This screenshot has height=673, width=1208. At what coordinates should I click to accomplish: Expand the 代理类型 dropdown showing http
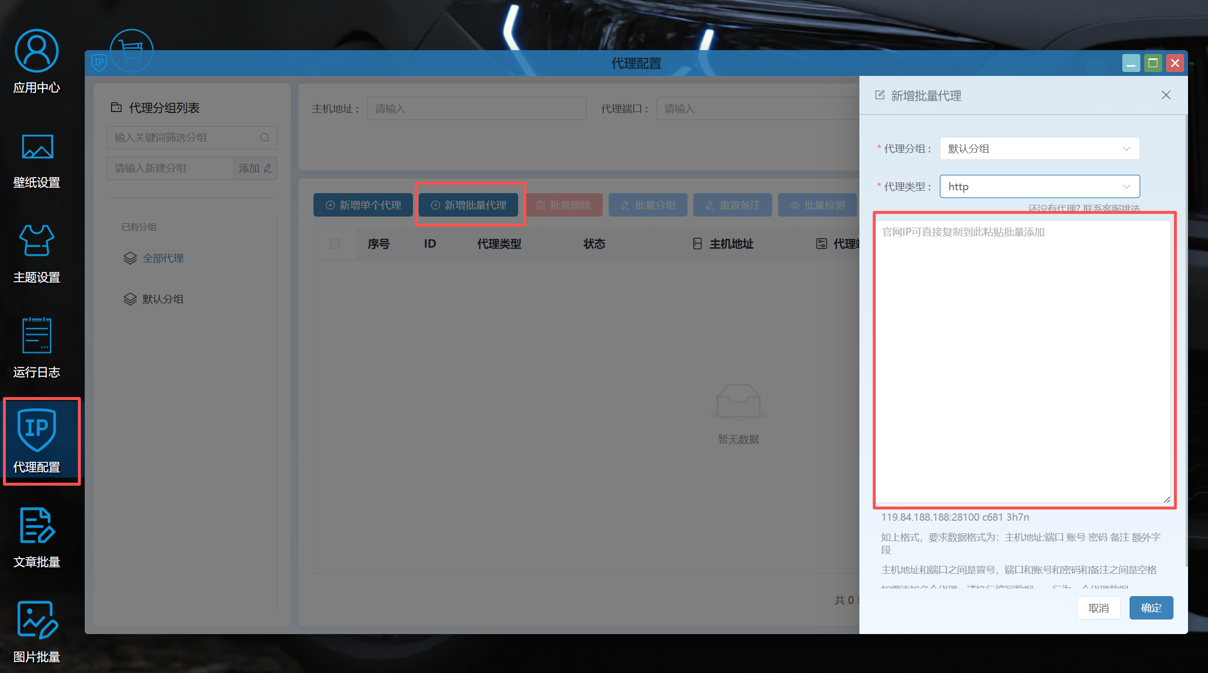point(1039,186)
